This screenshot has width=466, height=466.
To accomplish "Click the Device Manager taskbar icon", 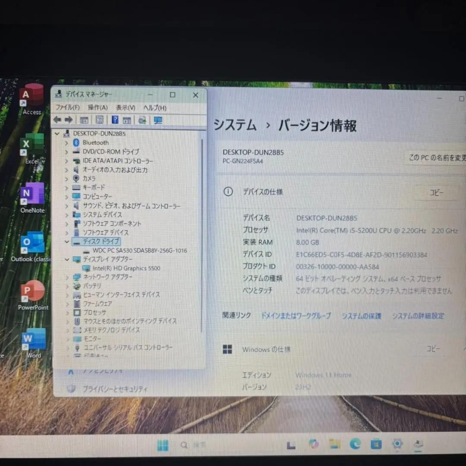I will pos(418,444).
